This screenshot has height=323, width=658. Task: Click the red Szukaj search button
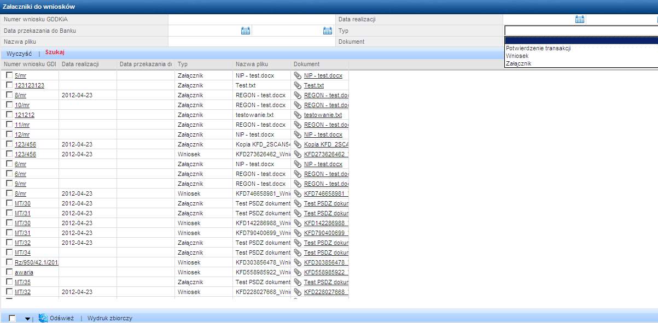55,52
